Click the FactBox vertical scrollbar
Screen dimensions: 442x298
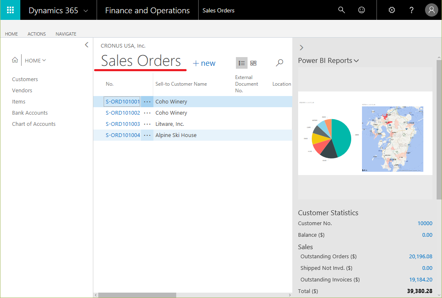point(439,130)
